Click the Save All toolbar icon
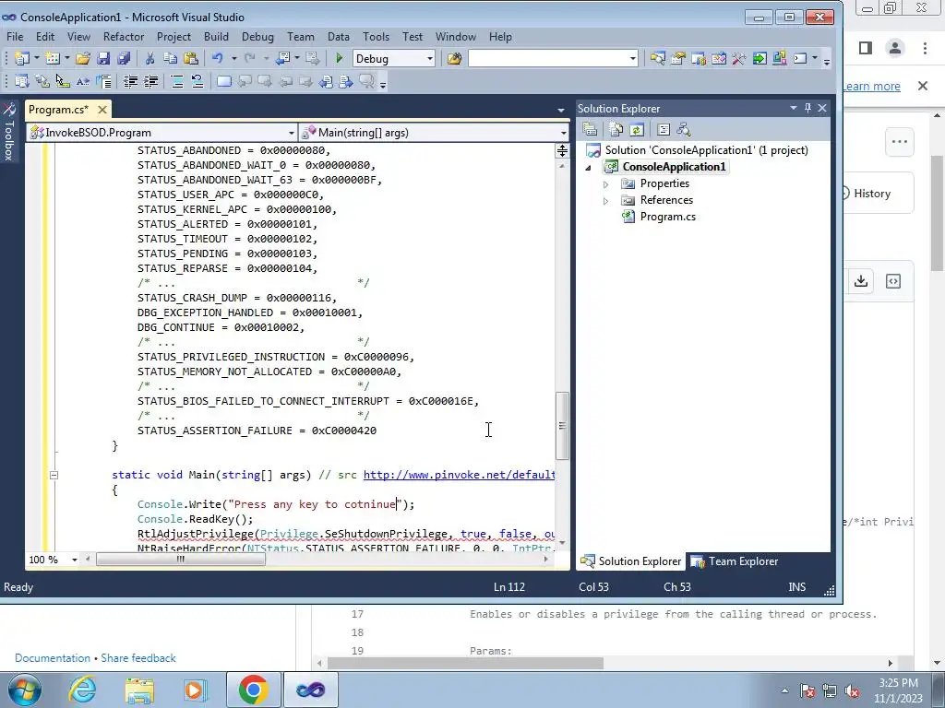Viewport: 945px width, 708px height. click(x=124, y=58)
